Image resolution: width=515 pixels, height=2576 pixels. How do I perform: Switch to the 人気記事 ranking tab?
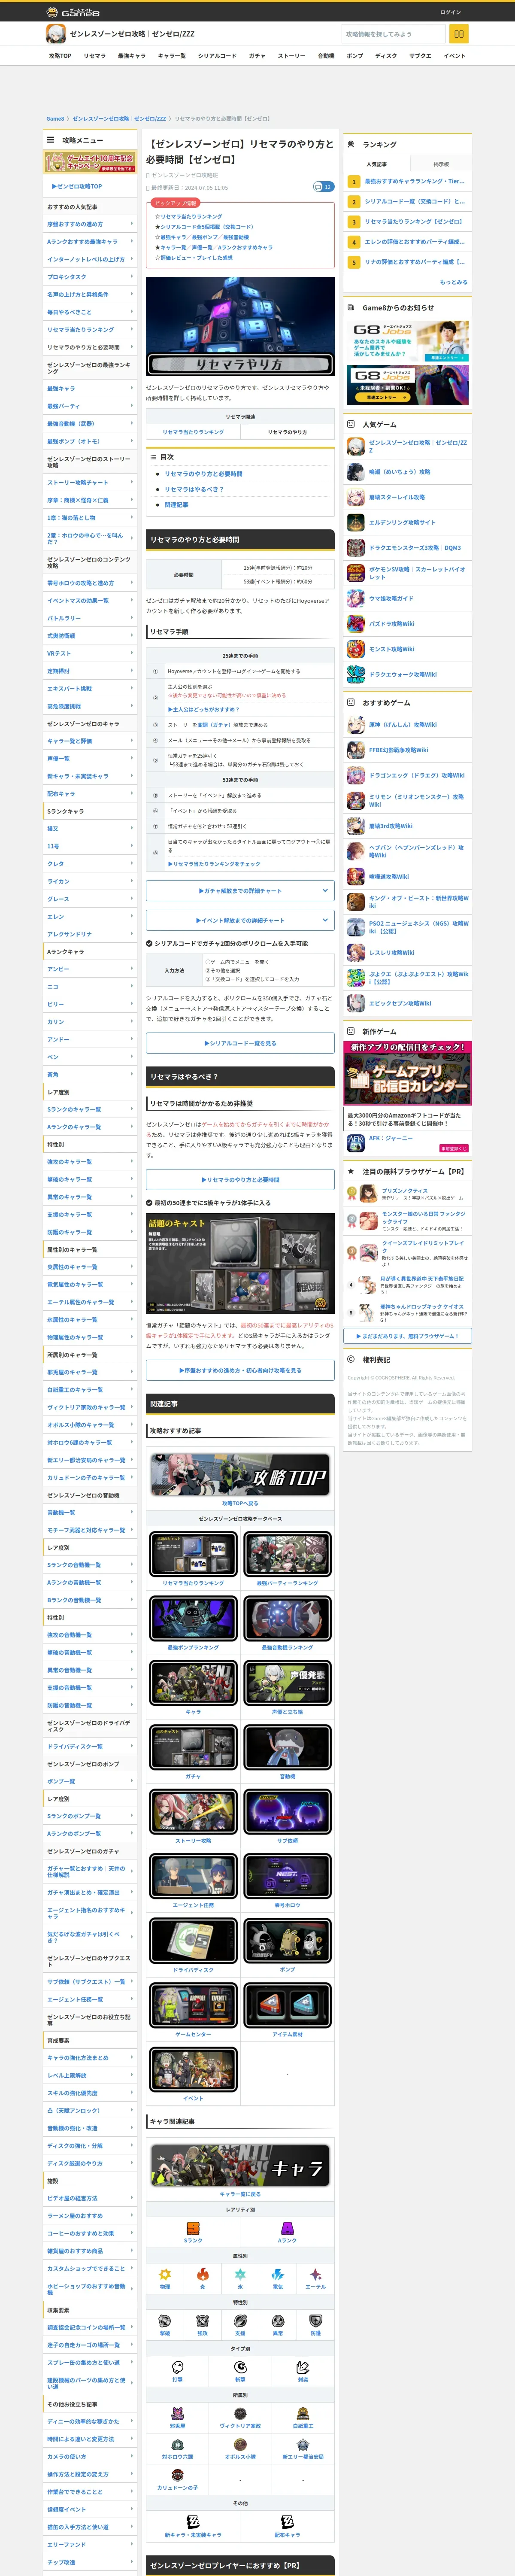[x=376, y=164]
